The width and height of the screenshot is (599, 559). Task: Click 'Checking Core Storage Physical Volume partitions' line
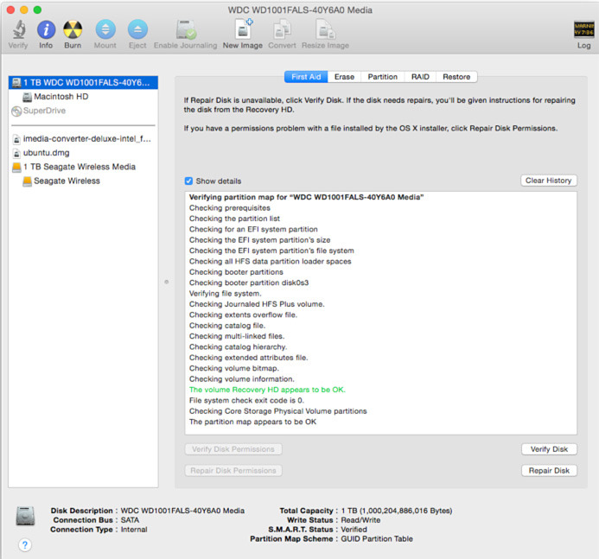[x=277, y=411]
